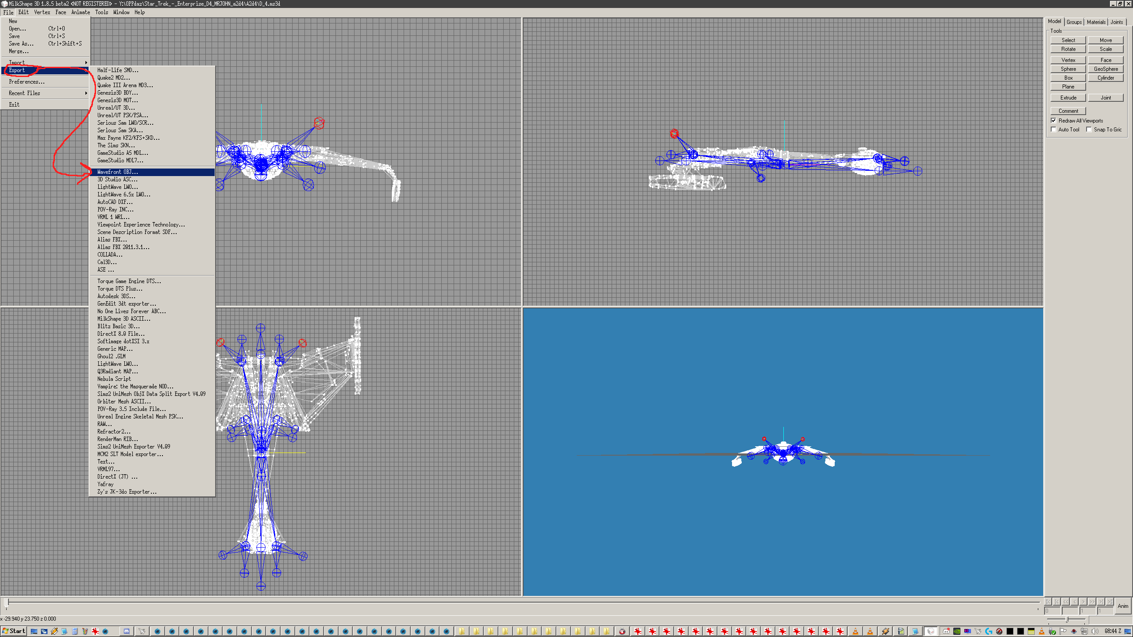Click the jump-to-last-frame playback button
The width and height of the screenshot is (1133, 637).
1110,602
